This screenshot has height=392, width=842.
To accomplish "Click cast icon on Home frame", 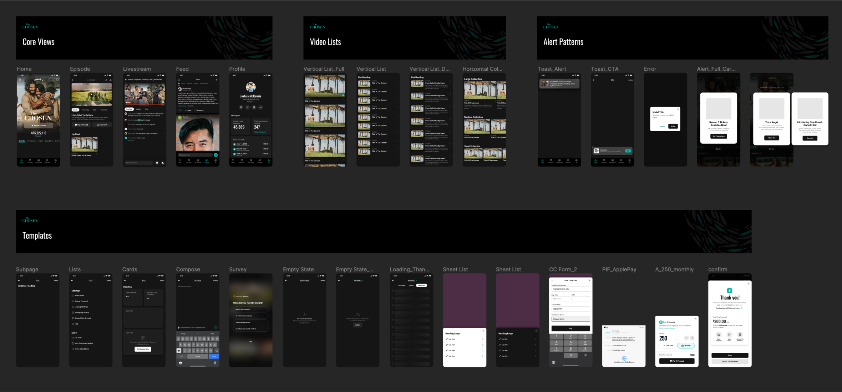I will (57, 80).
